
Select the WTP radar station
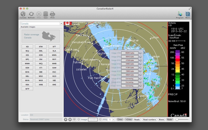click(x=27, y=89)
